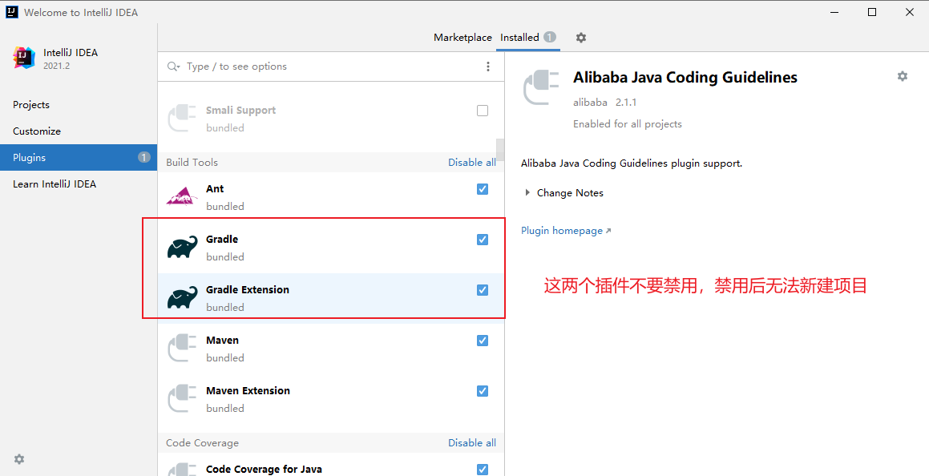Screen dimensions: 929x476
Task: Uncheck the Gradle plugin checkbox
Action: pyautogui.click(x=483, y=239)
